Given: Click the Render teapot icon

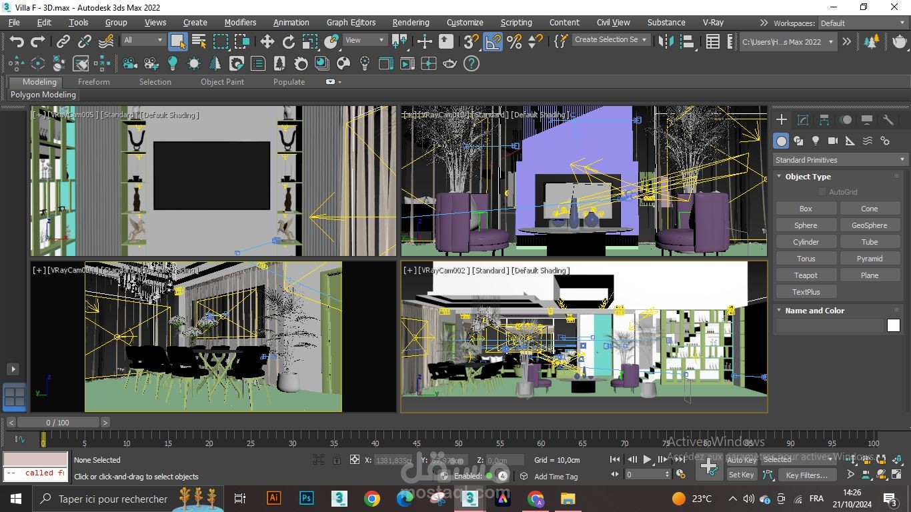Looking at the screenshot, I should 900,41.
